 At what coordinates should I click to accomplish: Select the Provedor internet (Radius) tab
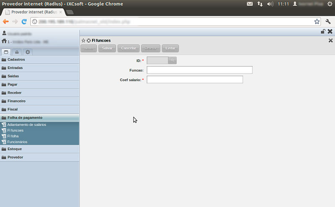tap(34, 12)
